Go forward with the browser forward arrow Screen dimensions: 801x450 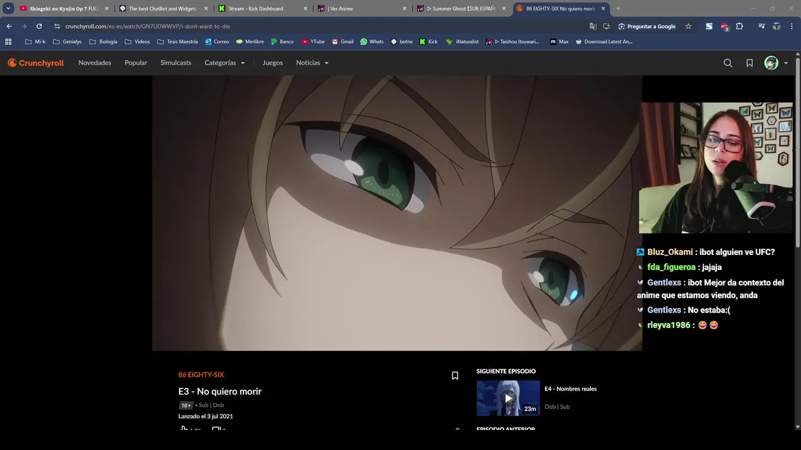(24, 26)
